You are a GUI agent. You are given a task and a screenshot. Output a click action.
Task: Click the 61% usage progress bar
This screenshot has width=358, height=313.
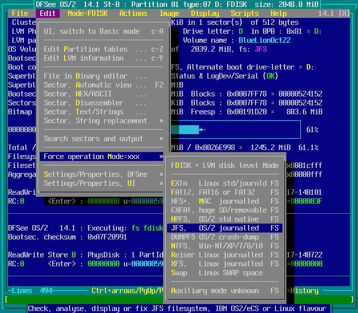coord(236,130)
